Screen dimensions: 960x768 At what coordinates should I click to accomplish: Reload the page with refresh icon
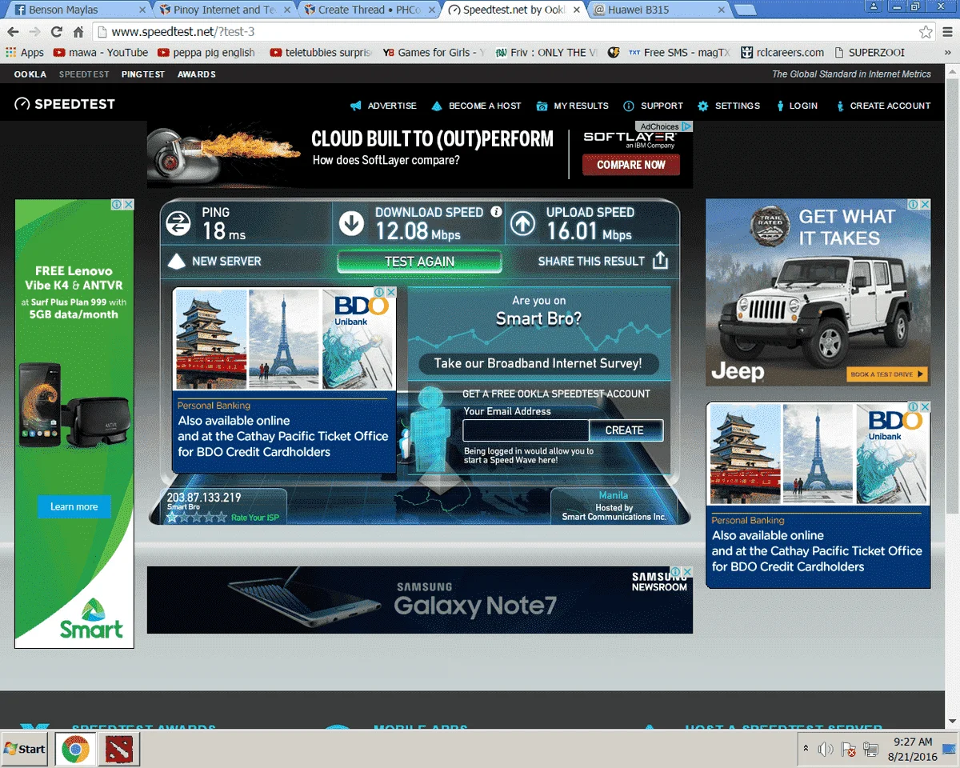pyautogui.click(x=56, y=32)
